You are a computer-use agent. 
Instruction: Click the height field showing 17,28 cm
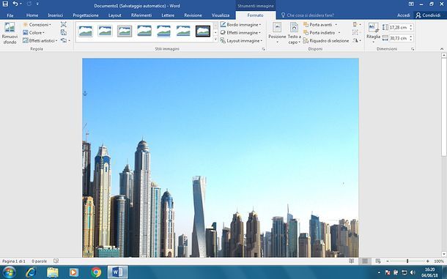pyautogui.click(x=399, y=27)
